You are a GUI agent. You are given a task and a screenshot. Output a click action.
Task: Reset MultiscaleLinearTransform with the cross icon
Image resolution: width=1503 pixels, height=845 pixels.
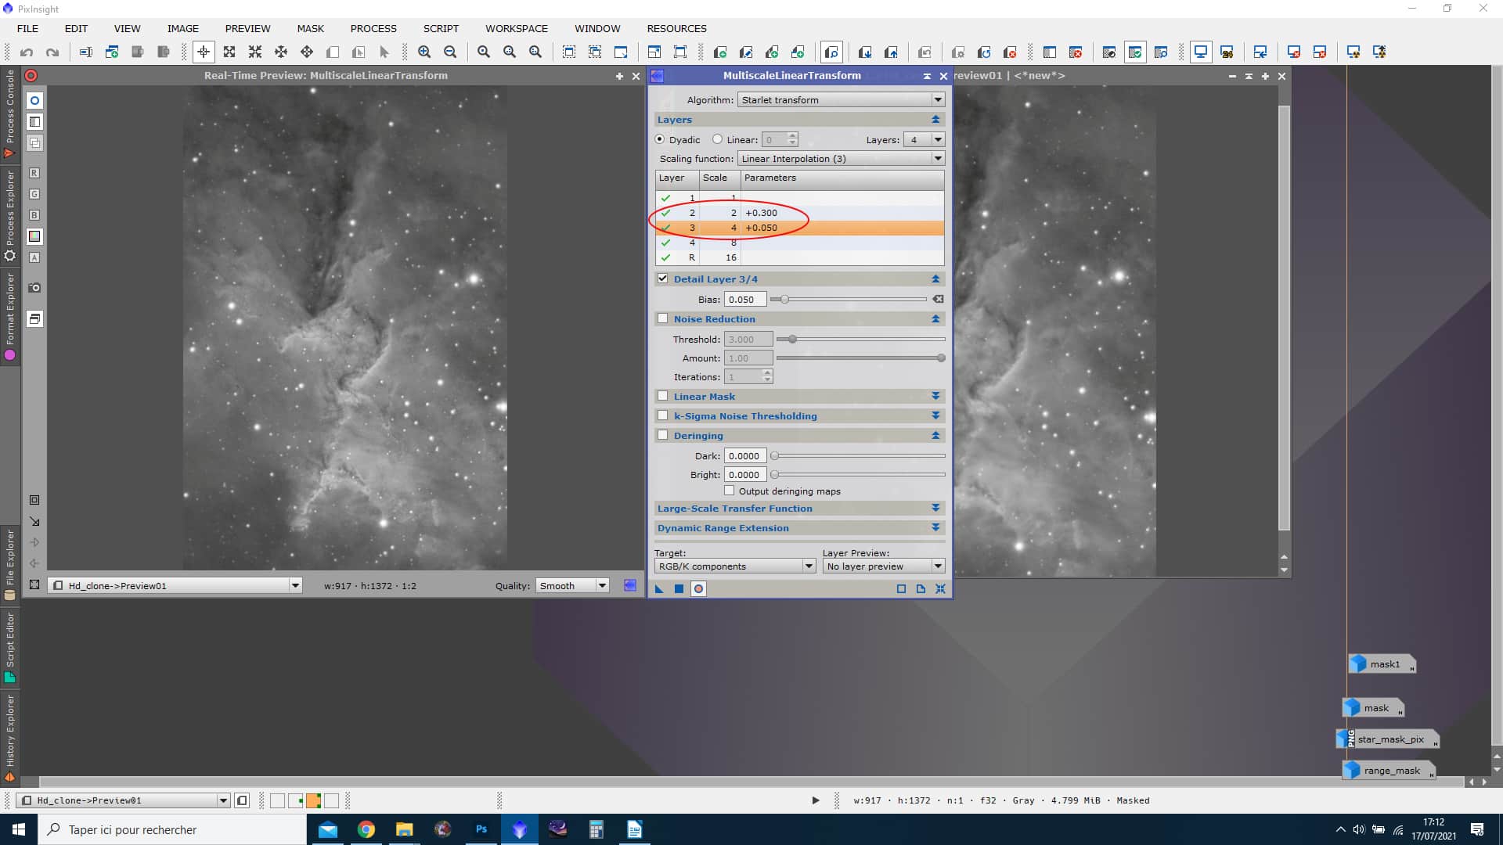tap(941, 588)
